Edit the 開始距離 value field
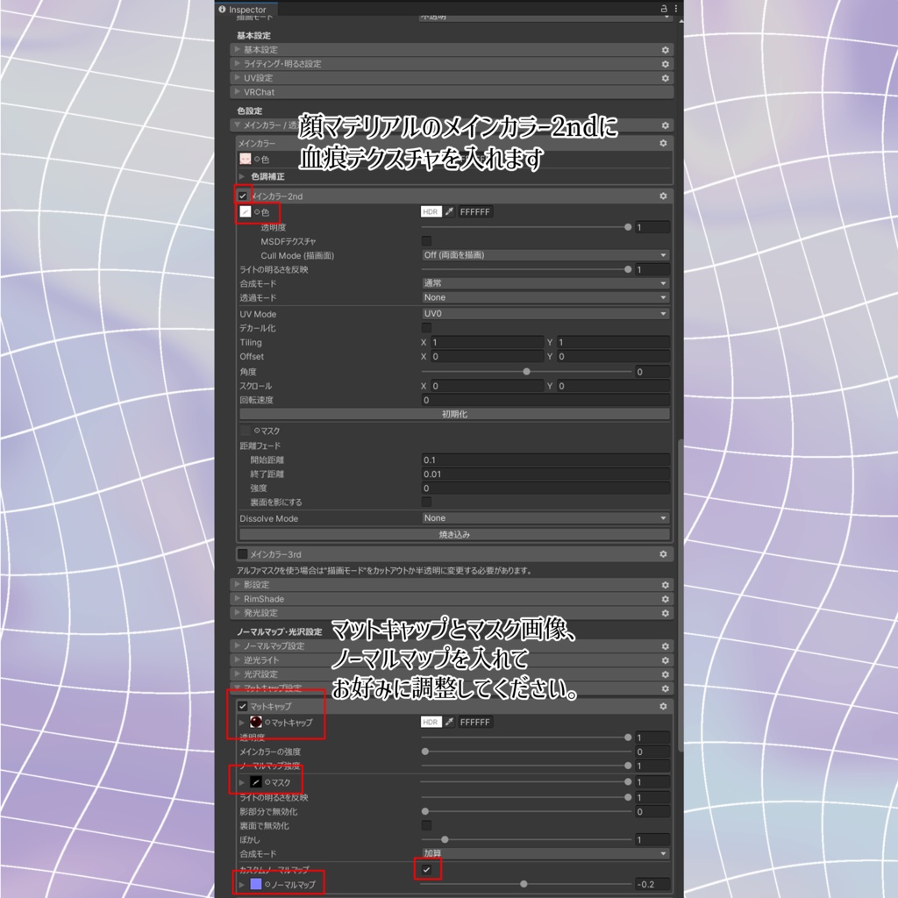898x898 pixels. [545, 460]
